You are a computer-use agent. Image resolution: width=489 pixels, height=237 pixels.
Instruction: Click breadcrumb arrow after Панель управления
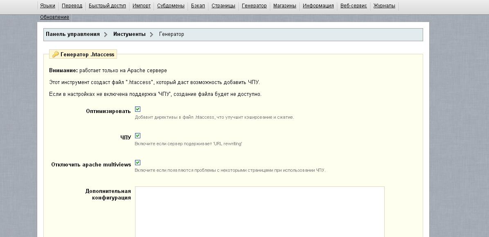[106, 35]
